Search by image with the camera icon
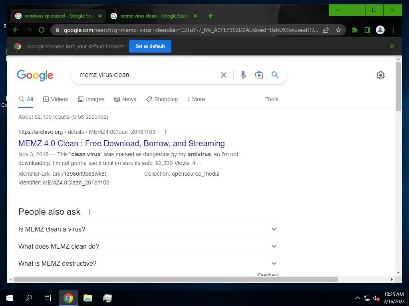 pyautogui.click(x=259, y=75)
